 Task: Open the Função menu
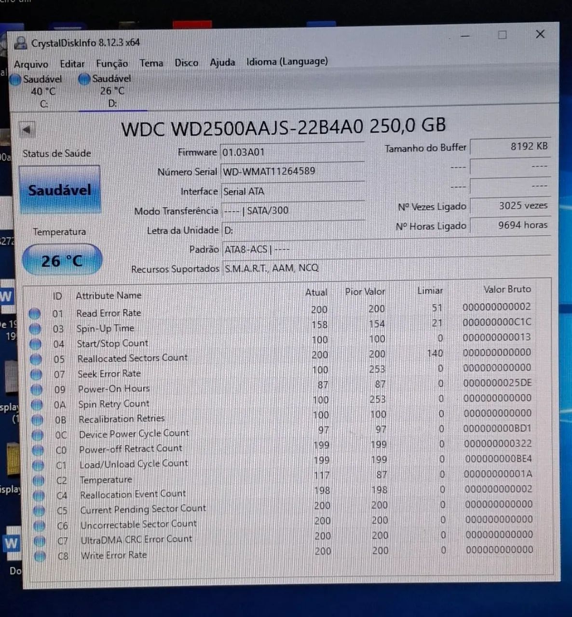(112, 63)
